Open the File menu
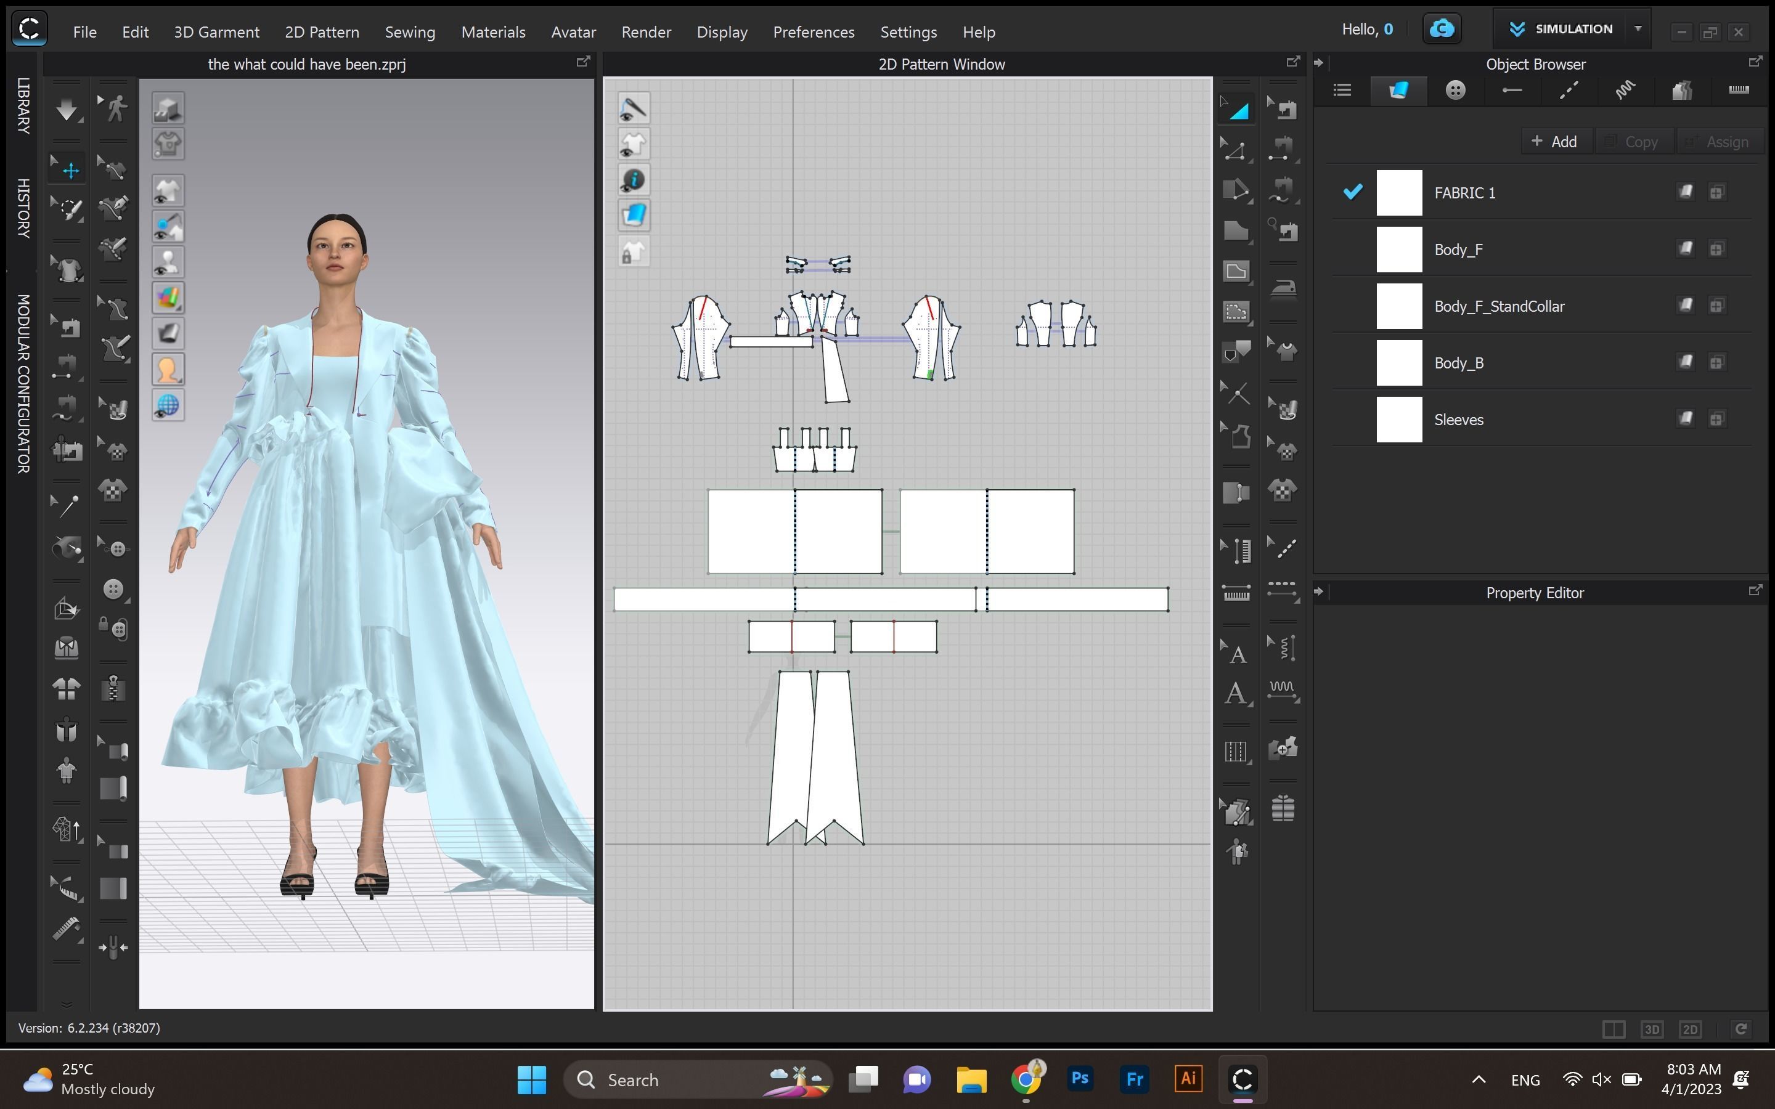 click(x=84, y=31)
